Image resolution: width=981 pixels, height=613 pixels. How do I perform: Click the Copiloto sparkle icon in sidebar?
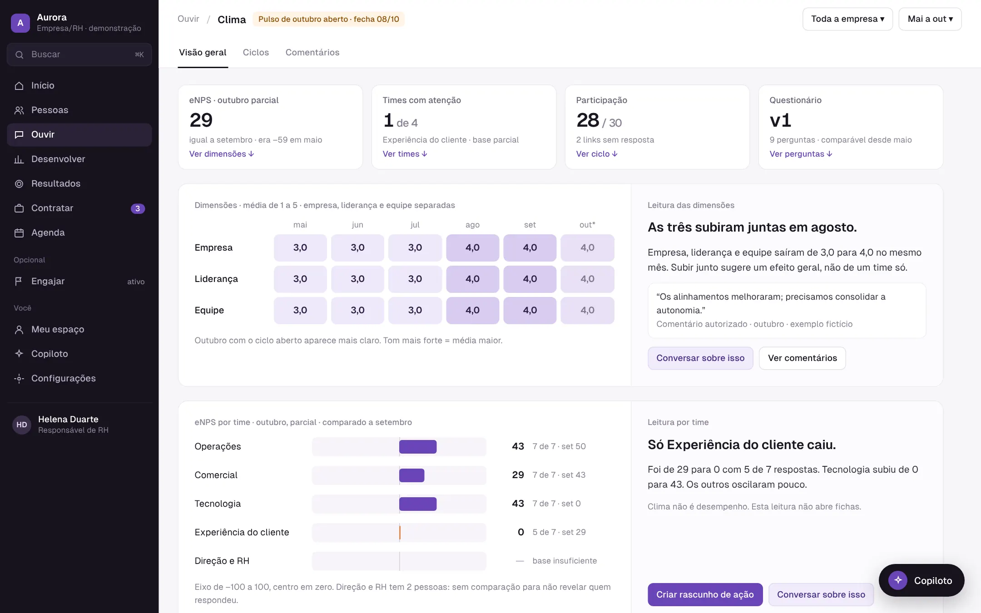pyautogui.click(x=19, y=354)
